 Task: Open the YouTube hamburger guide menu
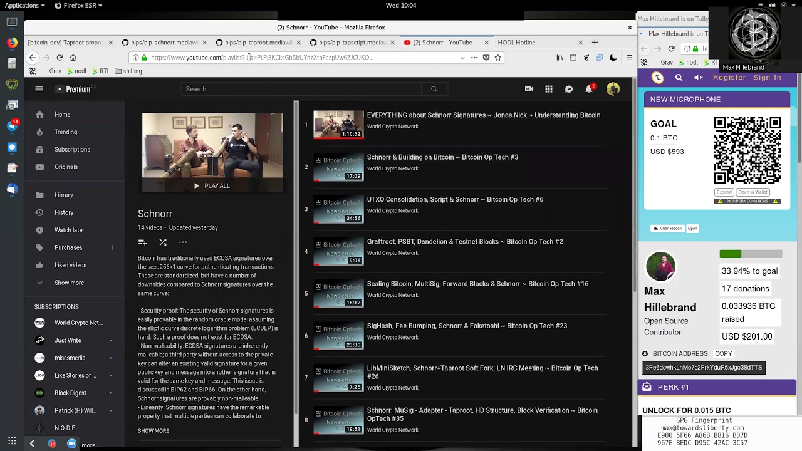point(39,89)
